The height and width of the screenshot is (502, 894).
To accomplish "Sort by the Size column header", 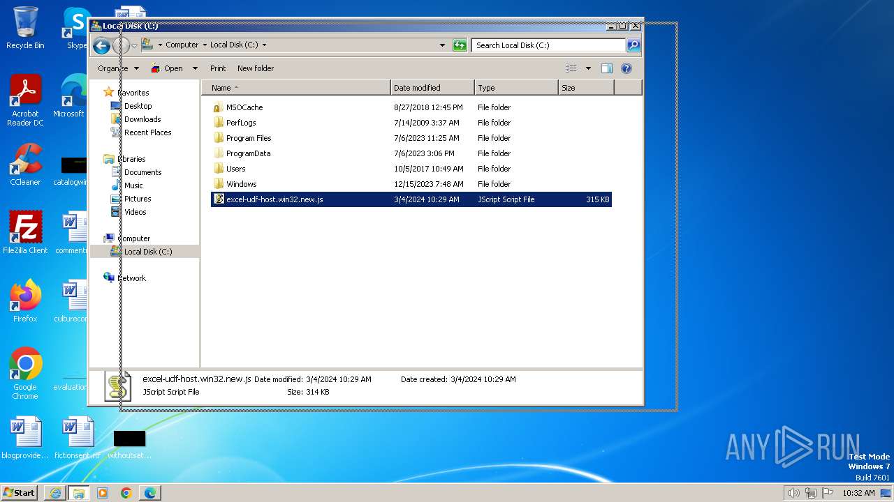I will tap(587, 88).
